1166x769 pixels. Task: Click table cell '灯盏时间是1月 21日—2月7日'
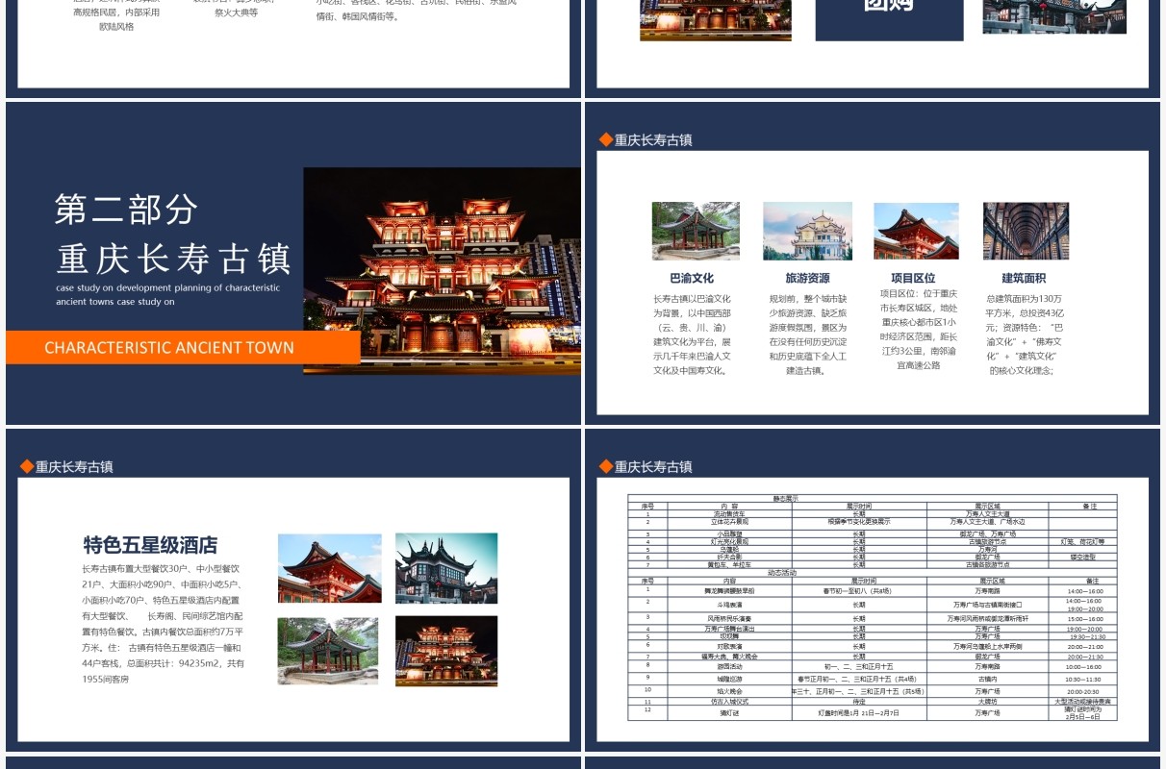[x=859, y=712]
